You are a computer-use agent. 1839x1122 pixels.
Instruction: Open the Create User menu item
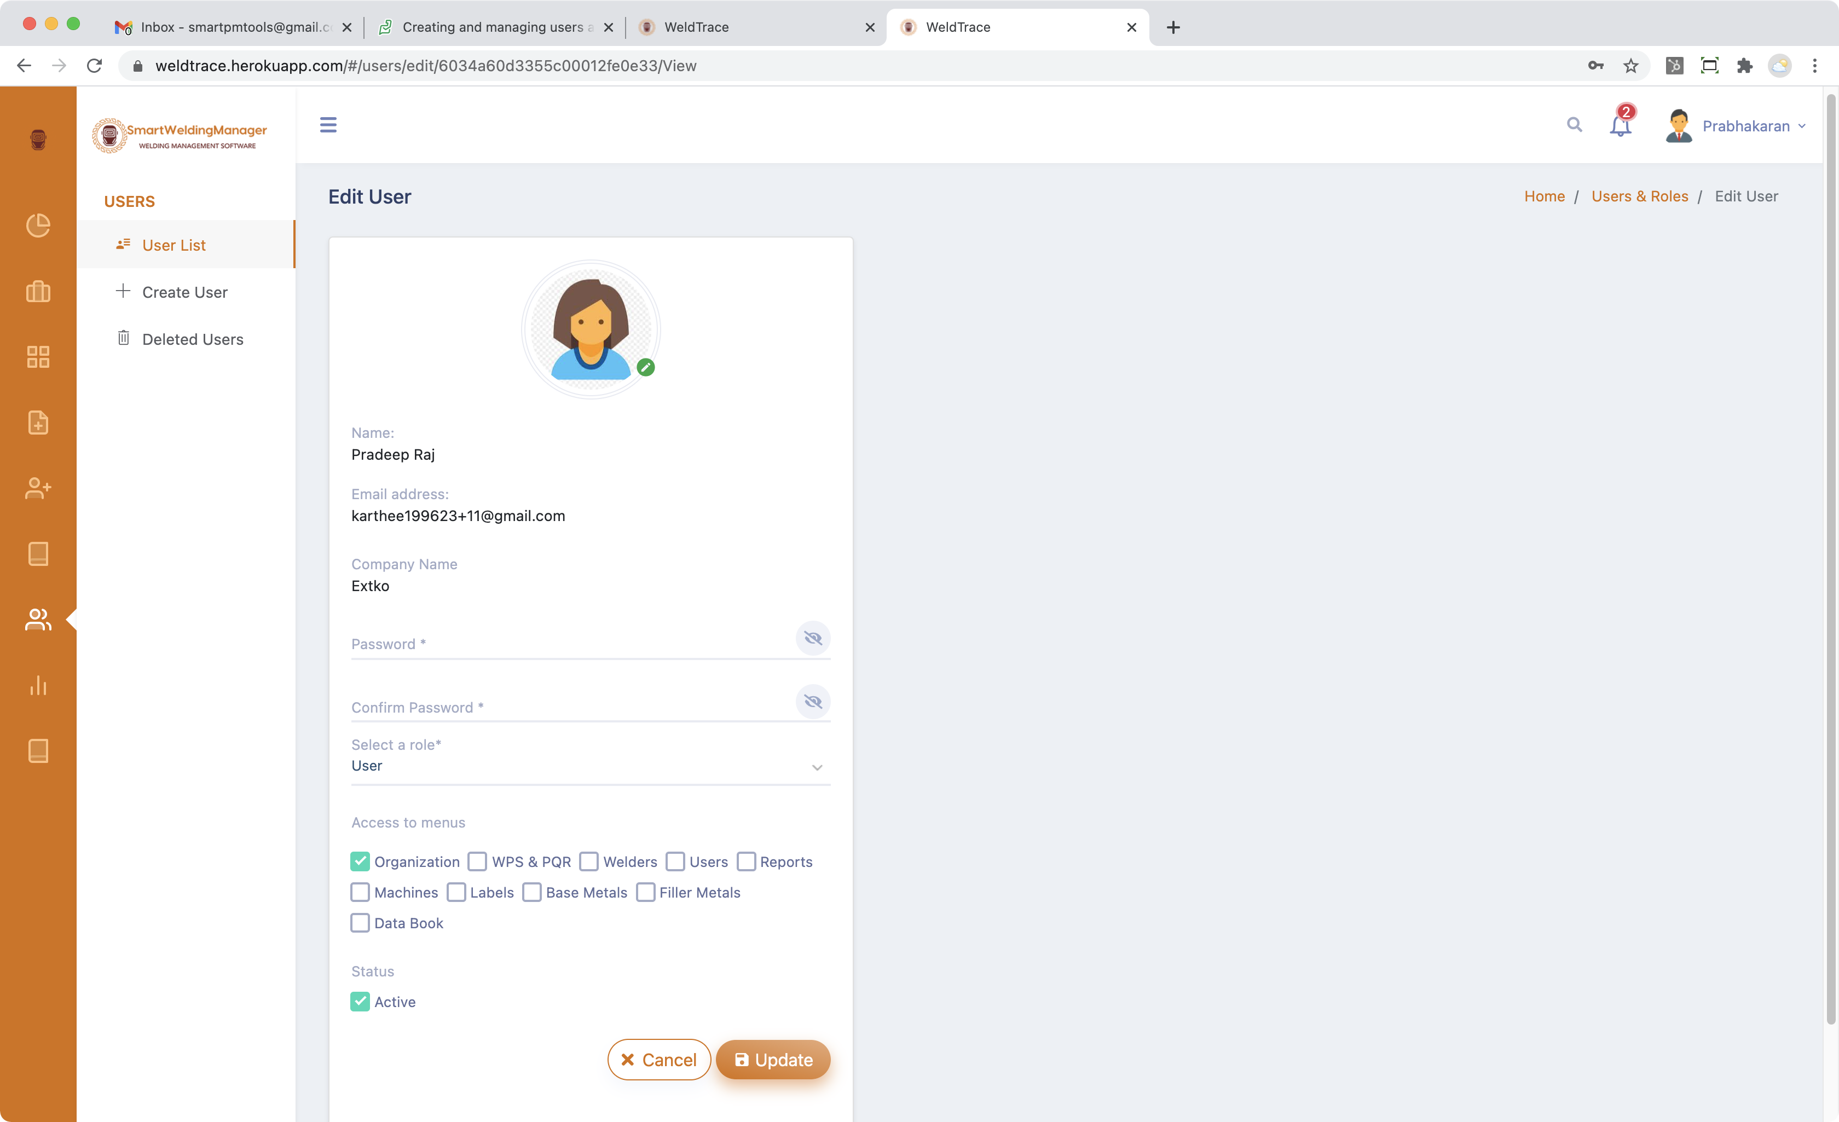(186, 291)
